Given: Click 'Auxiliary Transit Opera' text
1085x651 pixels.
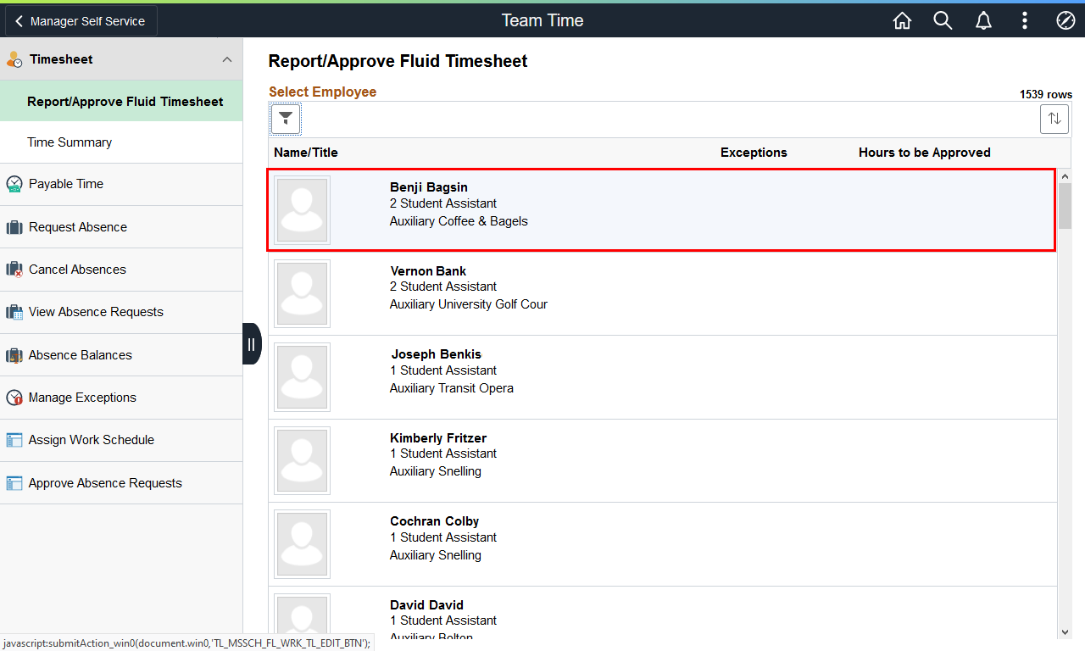Looking at the screenshot, I should (x=452, y=388).
